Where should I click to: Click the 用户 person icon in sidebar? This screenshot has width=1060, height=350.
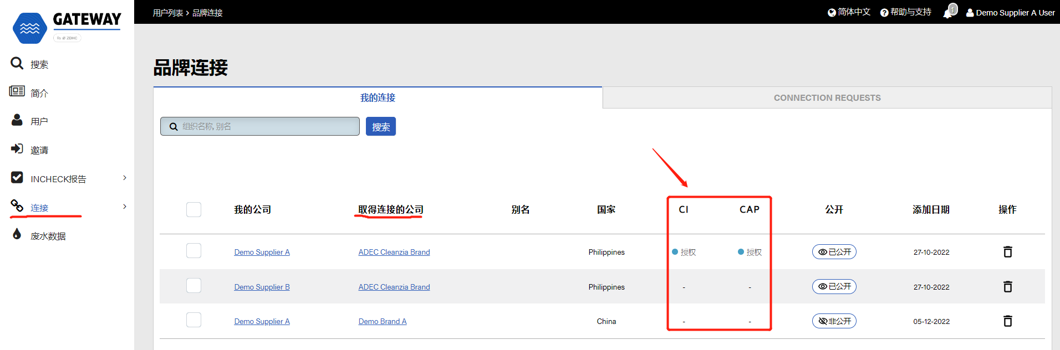coord(17,120)
